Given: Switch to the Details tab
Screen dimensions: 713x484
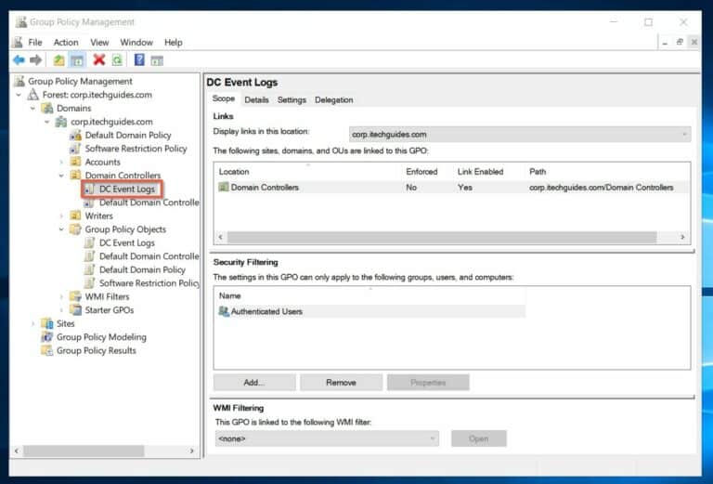Looking at the screenshot, I should pos(256,99).
